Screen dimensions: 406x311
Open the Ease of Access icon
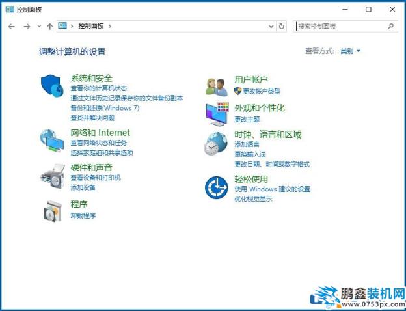click(x=216, y=187)
